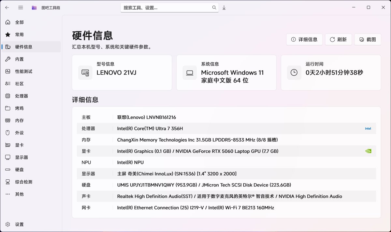Toggle the hamburger navigation menu
The width and height of the screenshot is (391, 232).
click(x=21, y=7)
